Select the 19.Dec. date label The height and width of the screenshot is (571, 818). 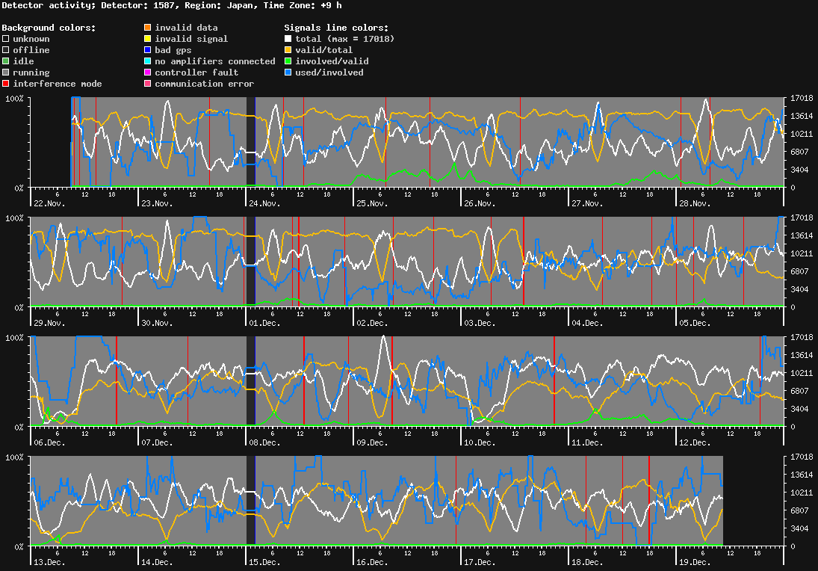694,562
